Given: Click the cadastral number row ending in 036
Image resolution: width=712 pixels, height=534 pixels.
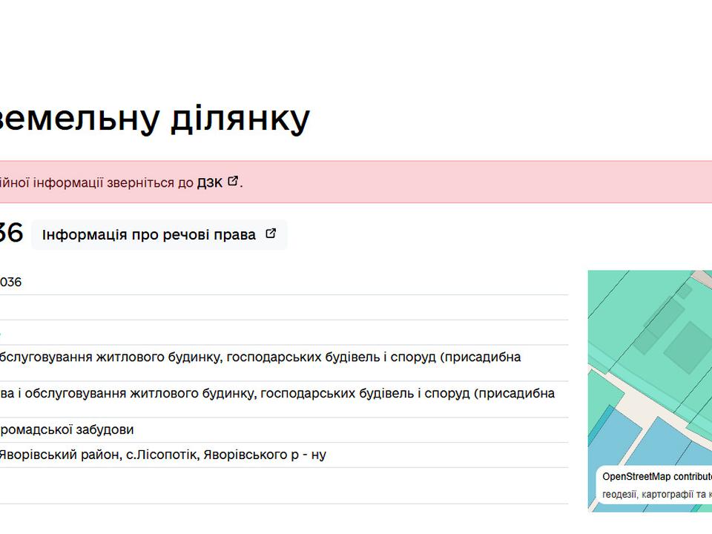Looking at the screenshot, I should coord(10,282).
